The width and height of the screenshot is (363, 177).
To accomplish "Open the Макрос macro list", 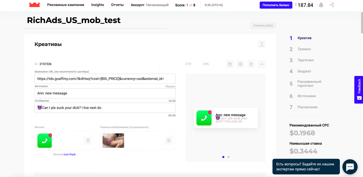I will click(170, 86).
